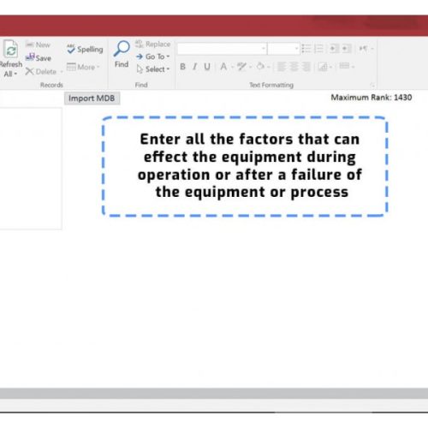Screen dimensions: 428x428
Task: Apply bulleted list formatting
Action: click(x=306, y=49)
